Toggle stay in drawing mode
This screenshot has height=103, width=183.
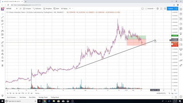coord(3,54)
